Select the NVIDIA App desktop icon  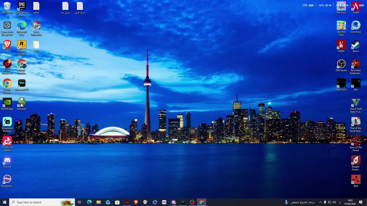(x=7, y=104)
